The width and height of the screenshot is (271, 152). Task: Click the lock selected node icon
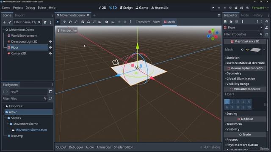tap(88, 22)
